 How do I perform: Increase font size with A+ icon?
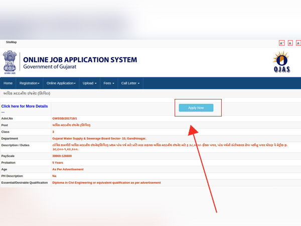pos(281,43)
